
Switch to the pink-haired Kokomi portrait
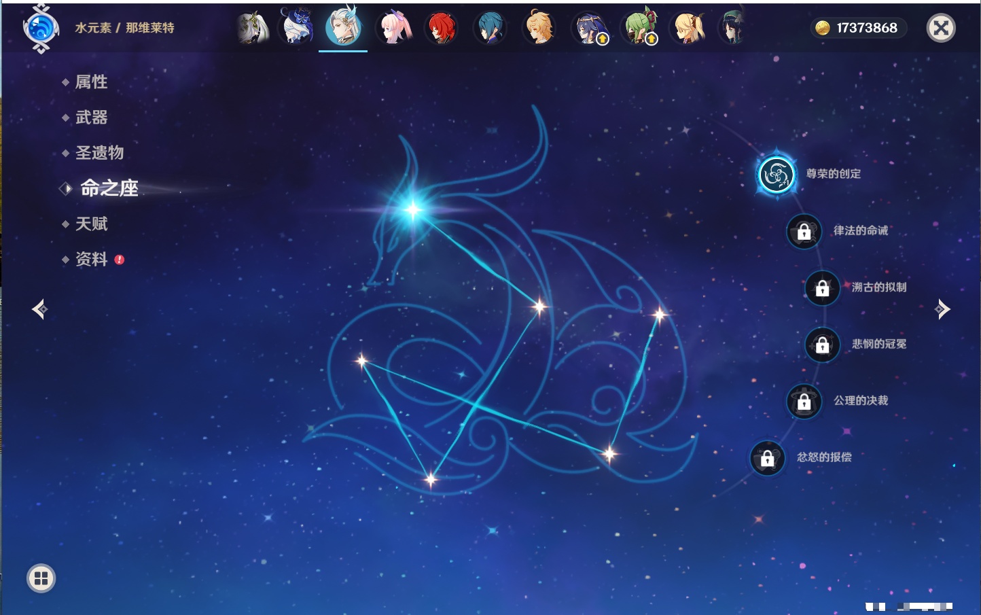pyautogui.click(x=395, y=28)
